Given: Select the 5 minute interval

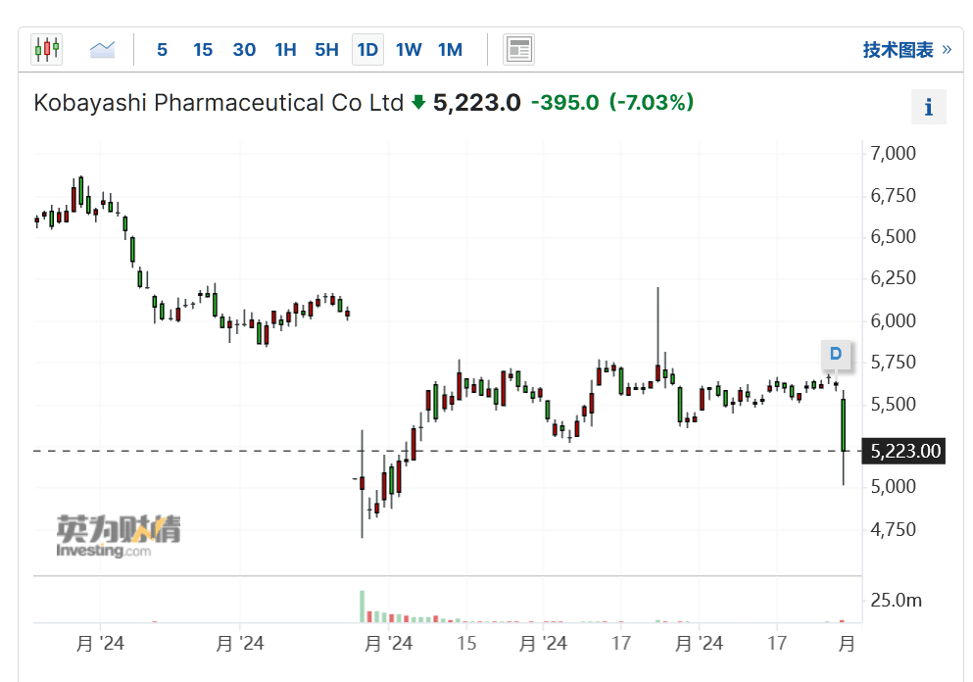Looking at the screenshot, I should pyautogui.click(x=162, y=49).
